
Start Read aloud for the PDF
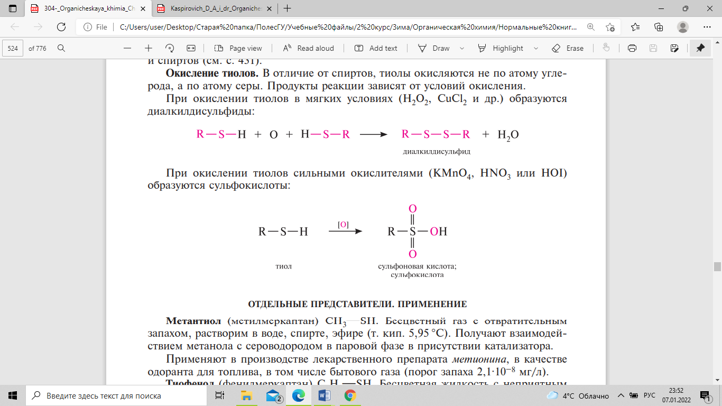coord(309,48)
